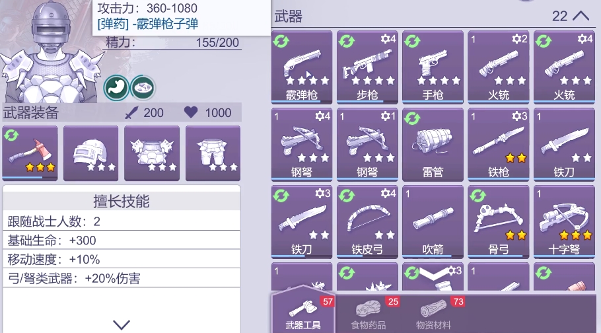Screen dimensions: 601x333
Task: Pick the 骨弓 bone bow item
Action: point(498,222)
